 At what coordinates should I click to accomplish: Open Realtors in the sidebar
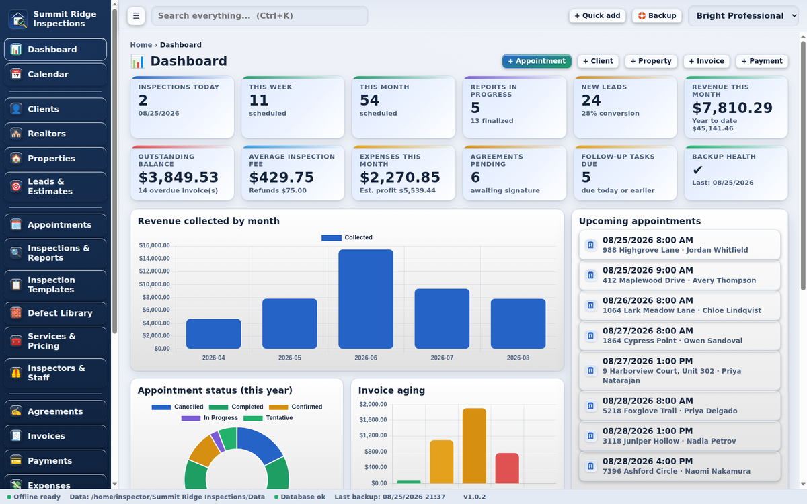tap(55, 134)
